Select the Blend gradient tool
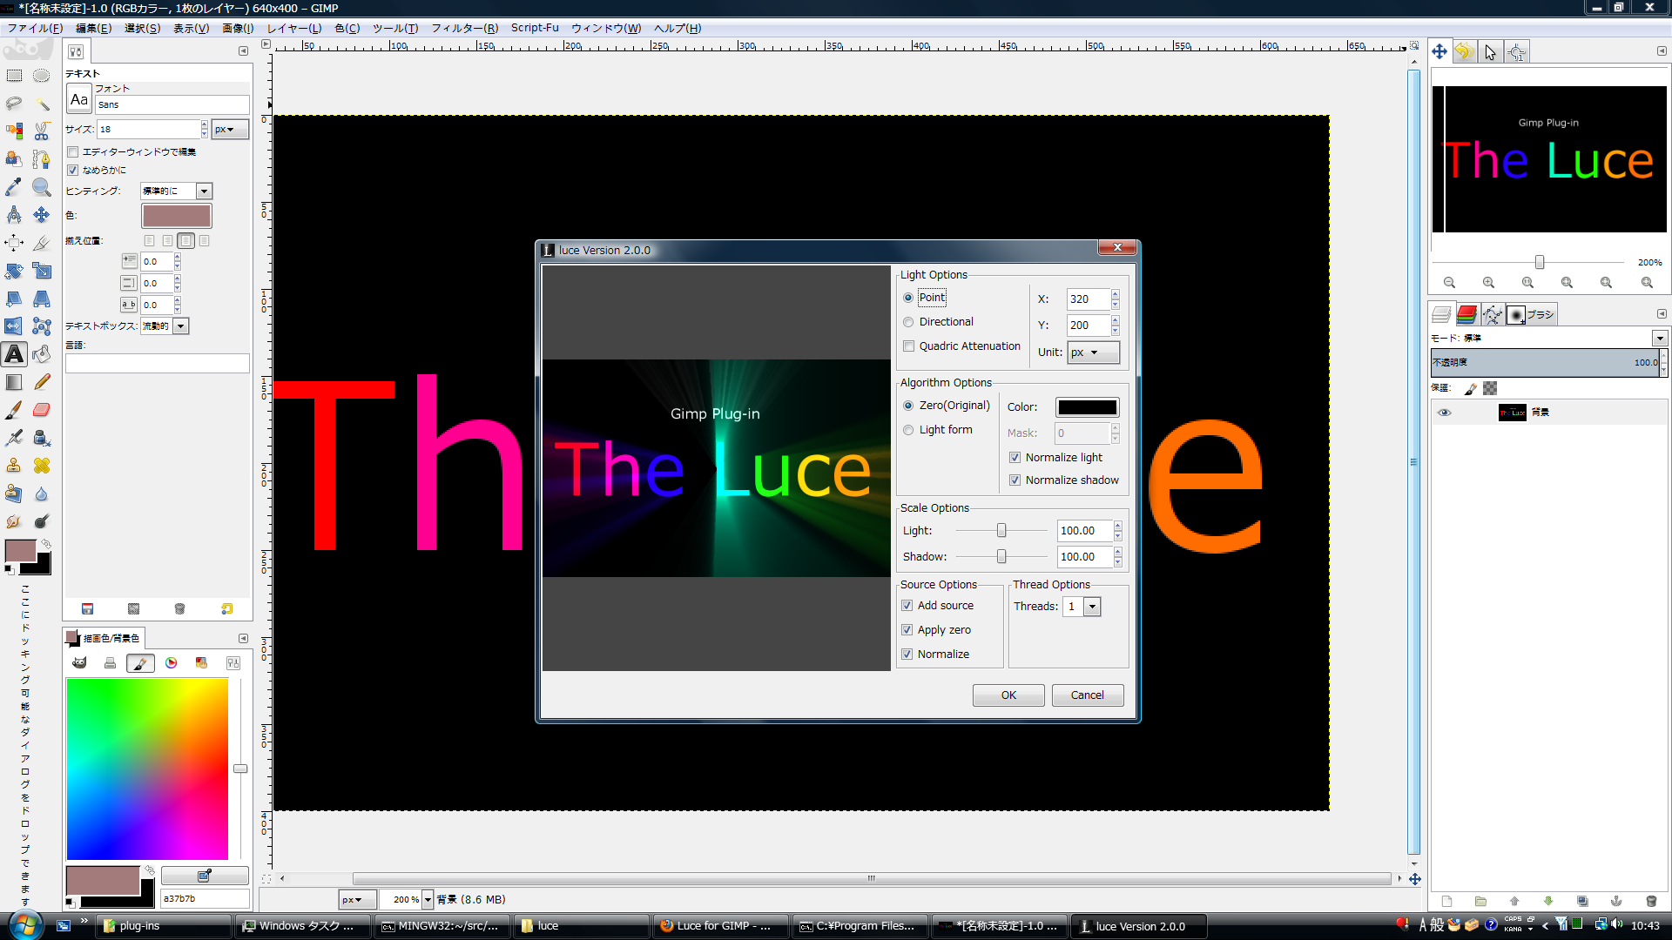 point(14,382)
